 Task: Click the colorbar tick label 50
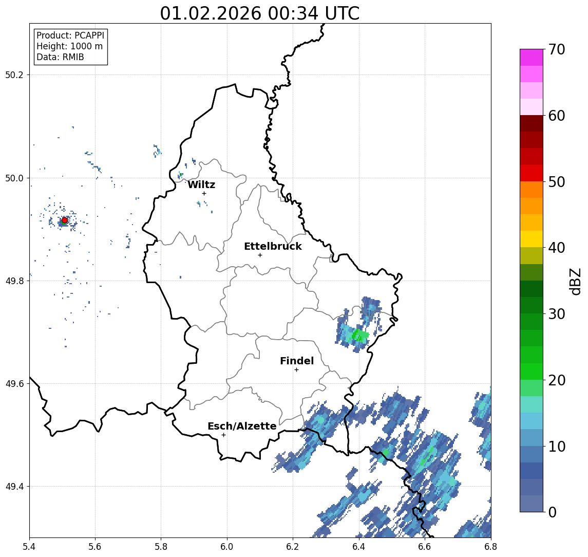[557, 182]
